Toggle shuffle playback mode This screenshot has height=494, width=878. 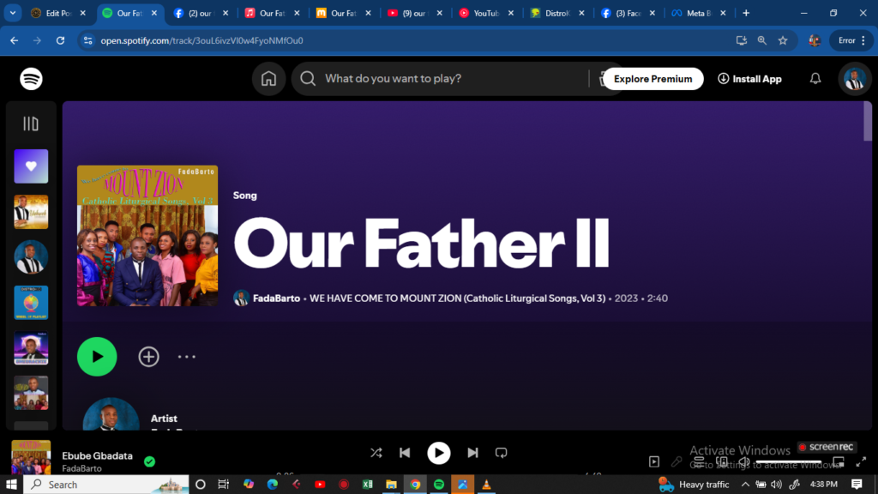point(376,453)
